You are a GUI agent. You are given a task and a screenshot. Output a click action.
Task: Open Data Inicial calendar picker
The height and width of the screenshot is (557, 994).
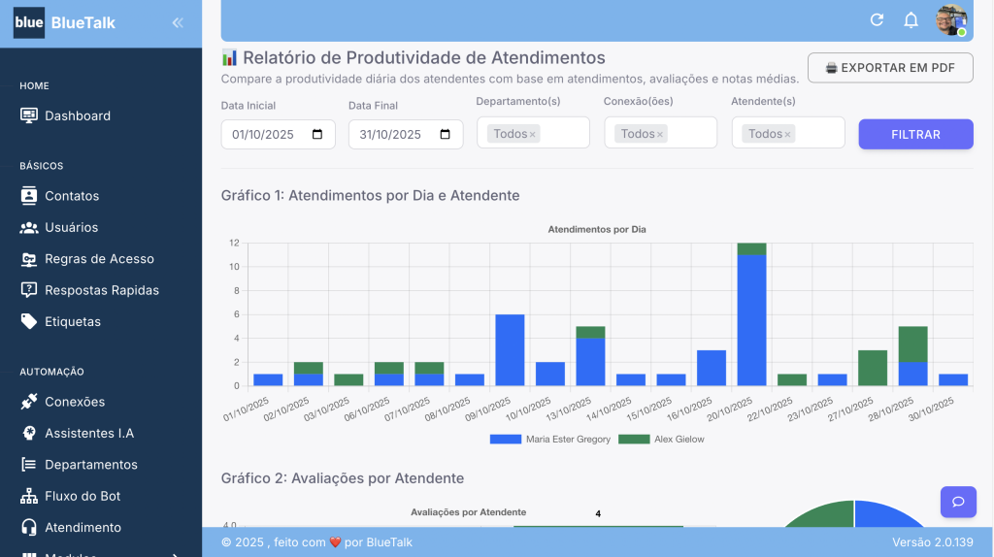click(x=317, y=135)
